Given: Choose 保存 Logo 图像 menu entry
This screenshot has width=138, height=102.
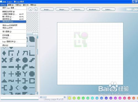Looking at the screenshot, I should pos(13,8).
